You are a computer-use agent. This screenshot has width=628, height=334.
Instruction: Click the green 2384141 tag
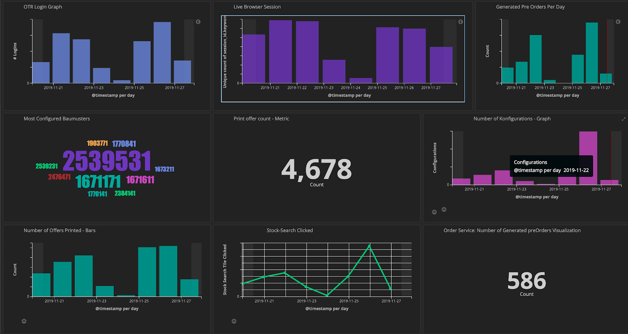125,193
